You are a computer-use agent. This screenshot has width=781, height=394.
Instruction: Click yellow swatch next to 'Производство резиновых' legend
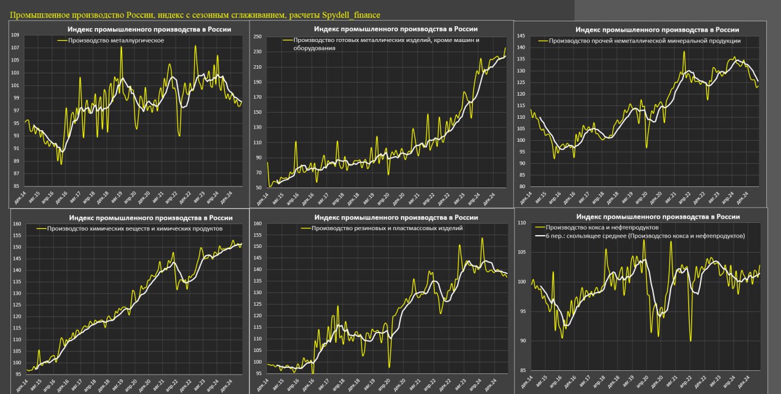tap(306, 228)
